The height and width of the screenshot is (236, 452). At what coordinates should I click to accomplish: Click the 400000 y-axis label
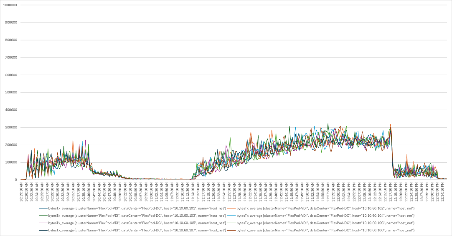[11, 110]
